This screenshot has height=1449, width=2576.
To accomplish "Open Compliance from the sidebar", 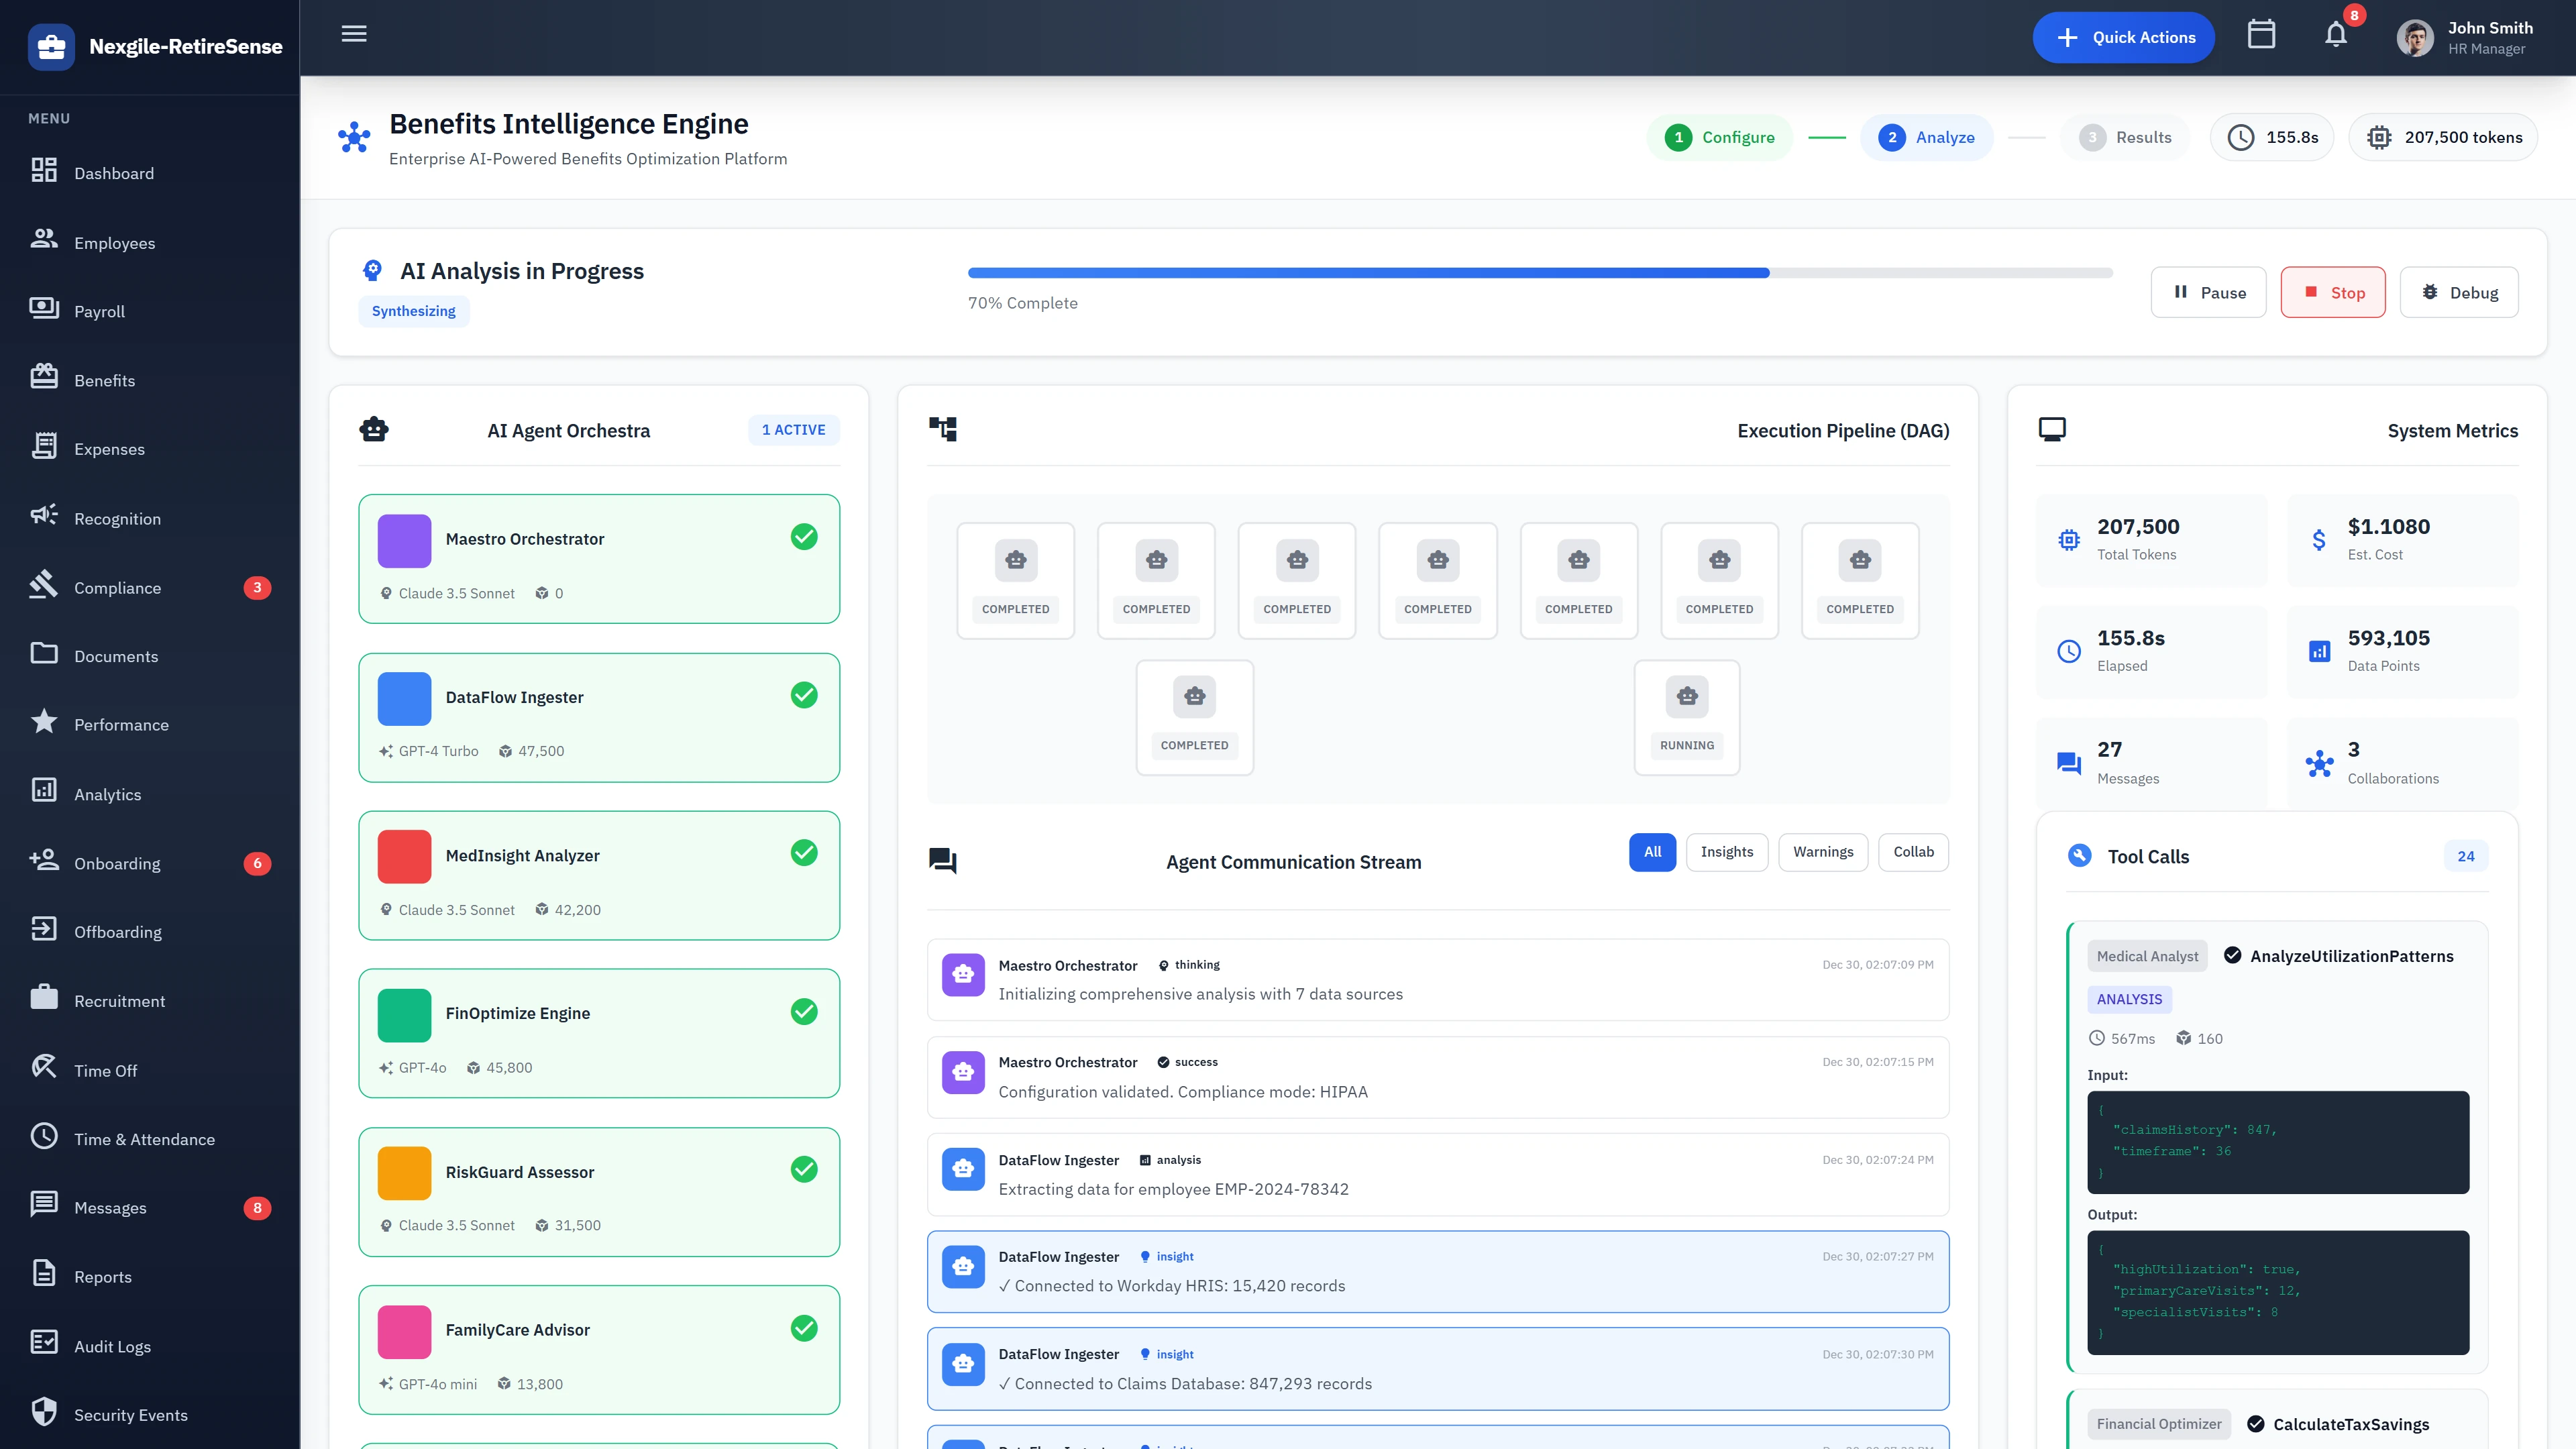I will coord(118,587).
